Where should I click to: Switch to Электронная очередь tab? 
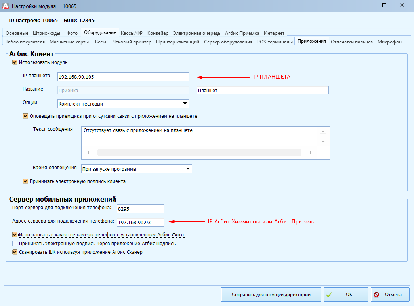click(x=197, y=33)
